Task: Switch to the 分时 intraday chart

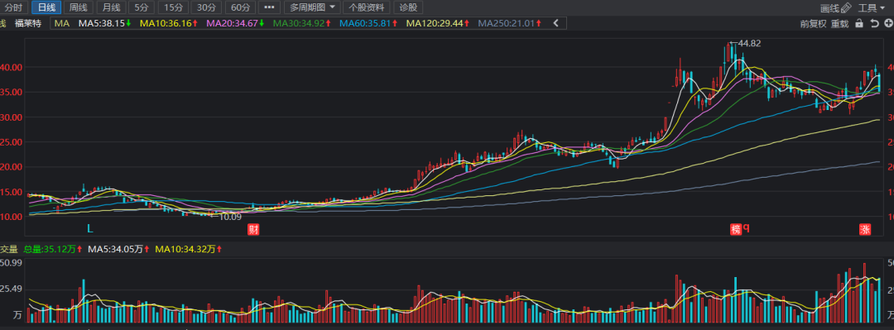Action: pos(14,7)
